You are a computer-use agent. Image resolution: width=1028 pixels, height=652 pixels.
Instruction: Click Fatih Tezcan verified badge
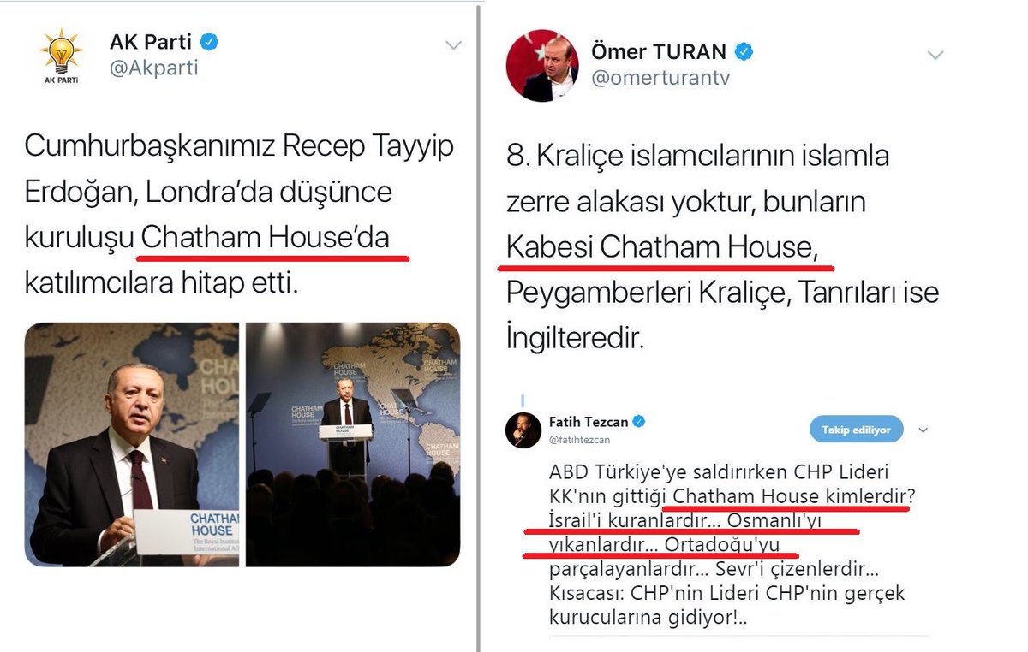638,422
